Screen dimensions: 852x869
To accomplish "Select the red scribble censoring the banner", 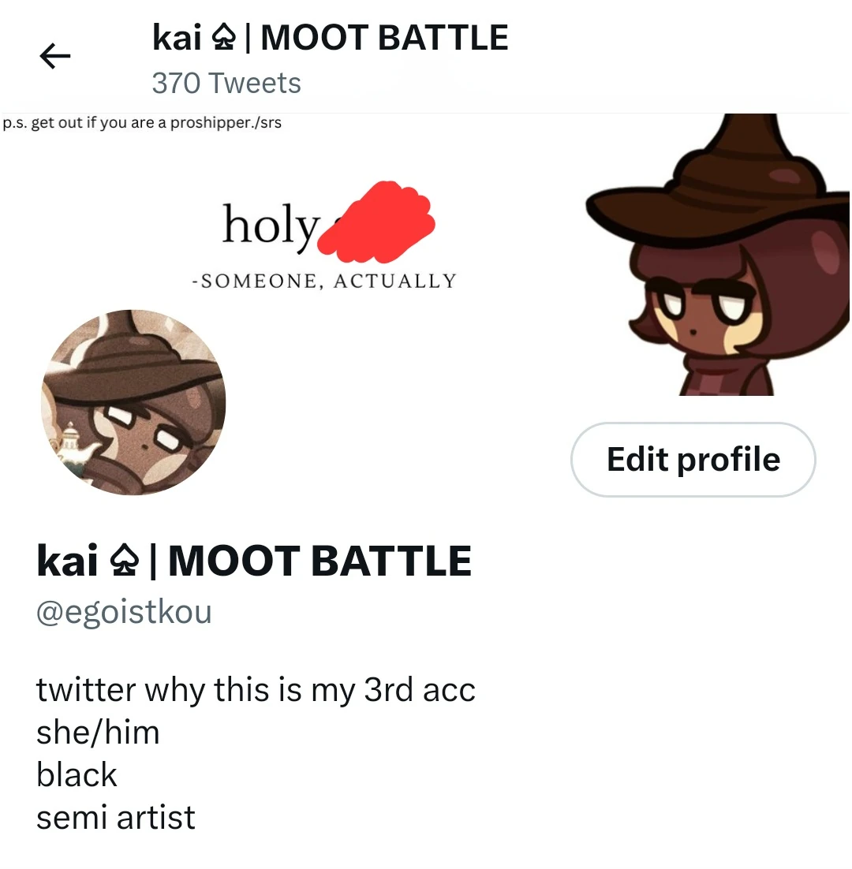I will tap(376, 222).
